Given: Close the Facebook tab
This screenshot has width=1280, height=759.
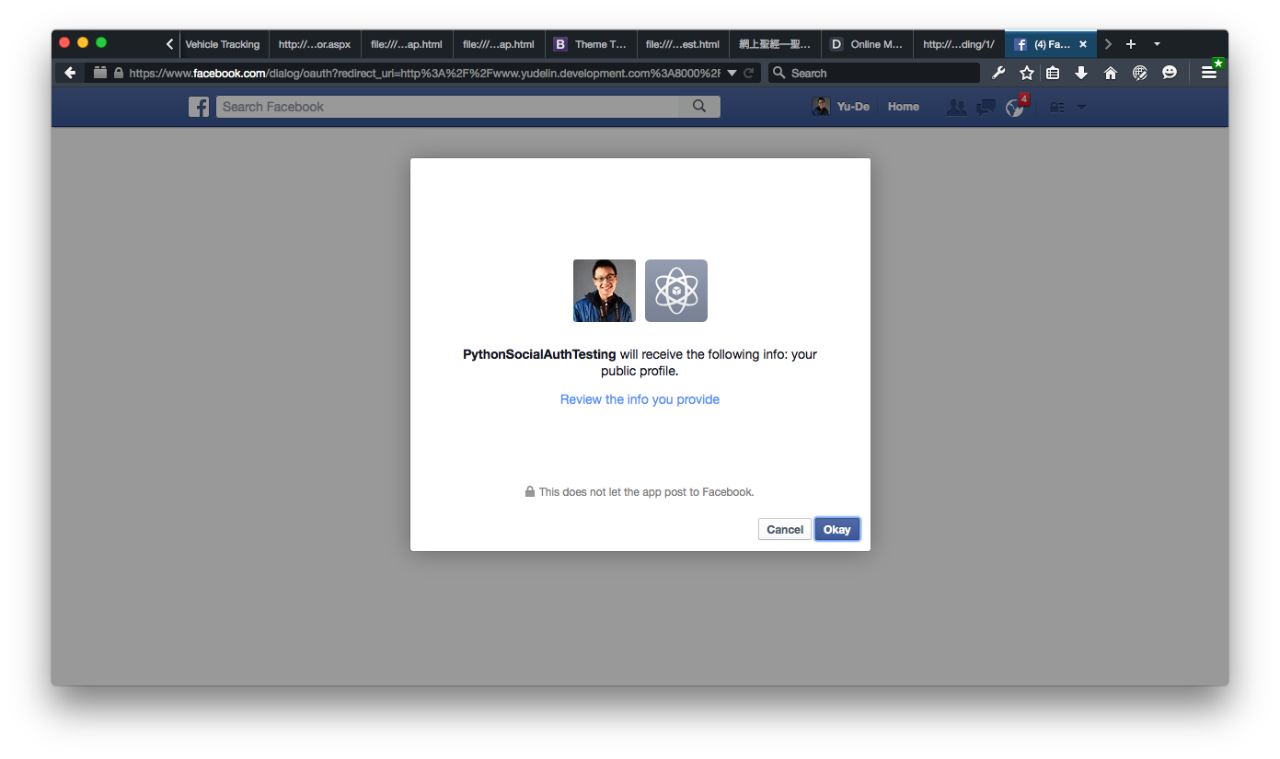Looking at the screenshot, I should (1083, 44).
